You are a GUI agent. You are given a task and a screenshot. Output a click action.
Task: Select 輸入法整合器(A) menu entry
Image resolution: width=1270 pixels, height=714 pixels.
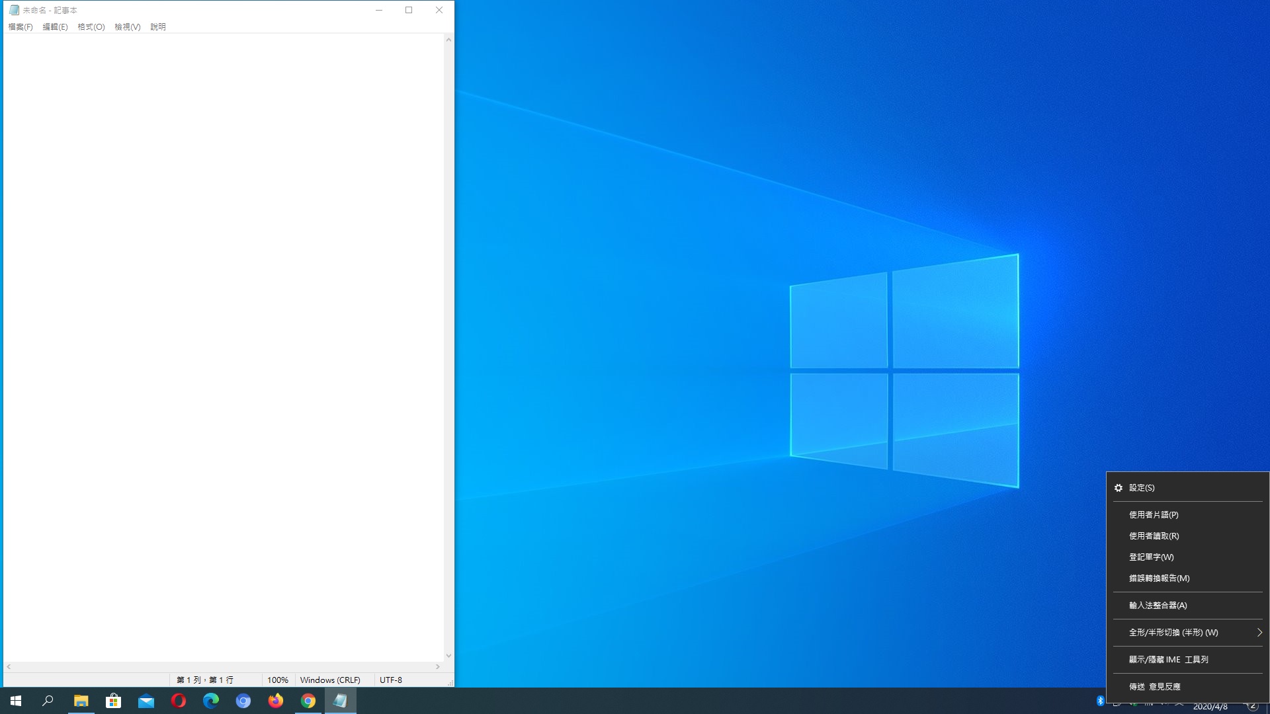[1187, 606]
